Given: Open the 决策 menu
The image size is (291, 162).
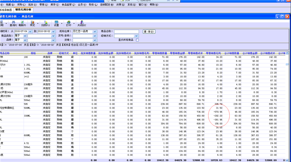Looking at the screenshot, I should [x=120, y=5].
